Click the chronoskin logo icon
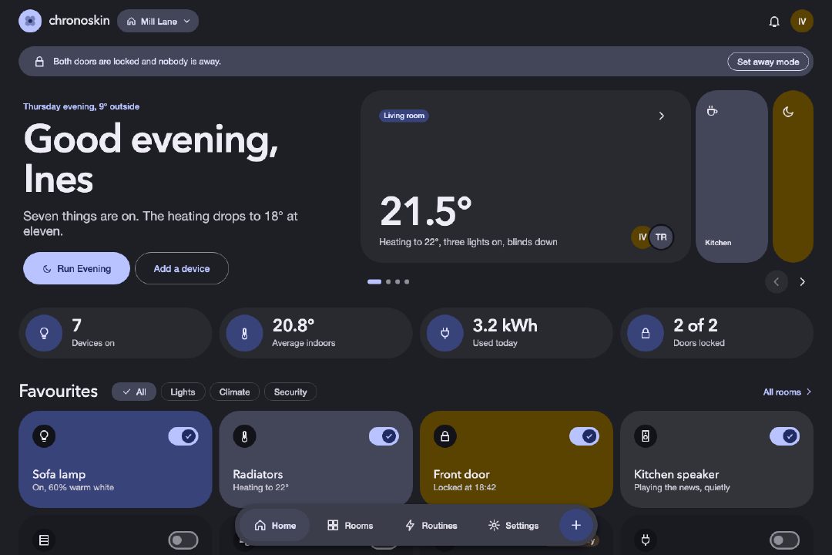 (30, 22)
